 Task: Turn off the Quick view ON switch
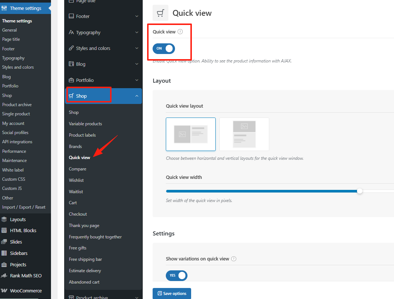tap(164, 48)
